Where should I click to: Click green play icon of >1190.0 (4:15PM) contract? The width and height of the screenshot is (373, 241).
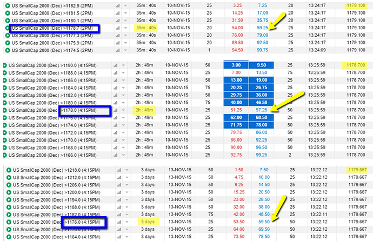pos(5,65)
